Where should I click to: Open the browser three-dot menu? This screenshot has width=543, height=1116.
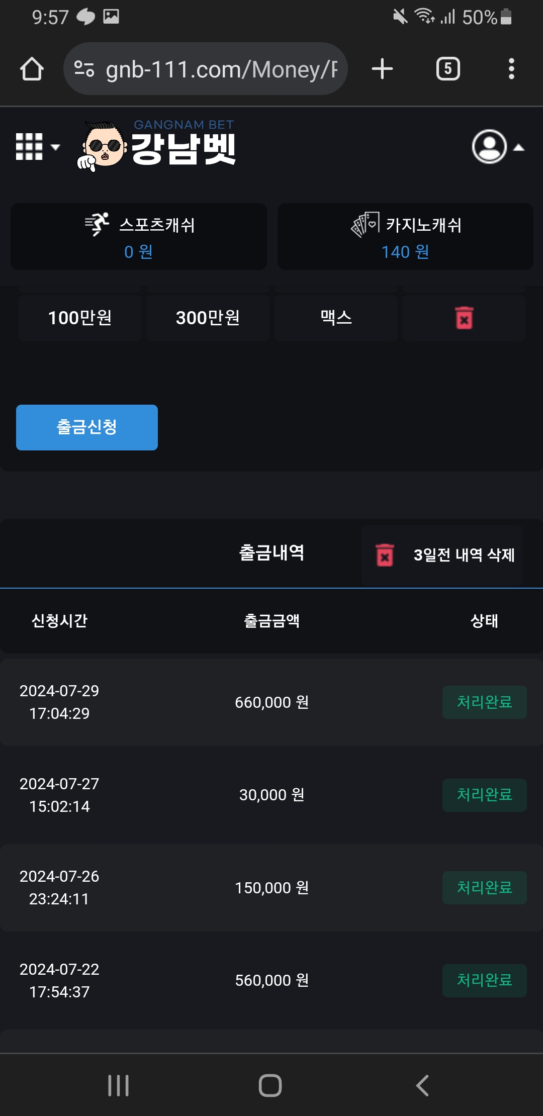tap(511, 69)
